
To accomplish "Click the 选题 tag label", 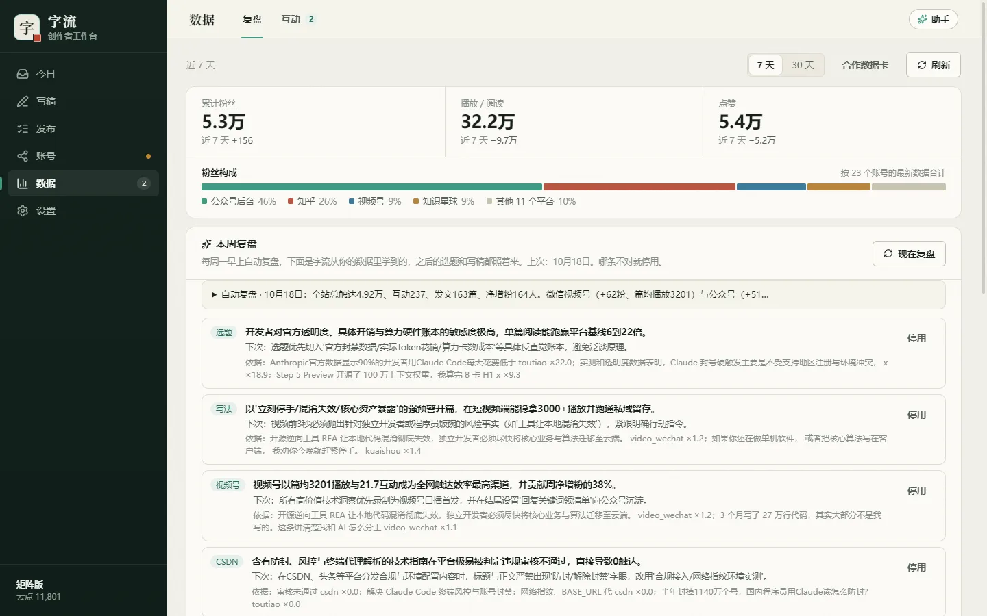I will pos(224,333).
